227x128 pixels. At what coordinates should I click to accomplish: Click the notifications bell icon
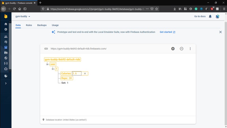coord(210,16)
